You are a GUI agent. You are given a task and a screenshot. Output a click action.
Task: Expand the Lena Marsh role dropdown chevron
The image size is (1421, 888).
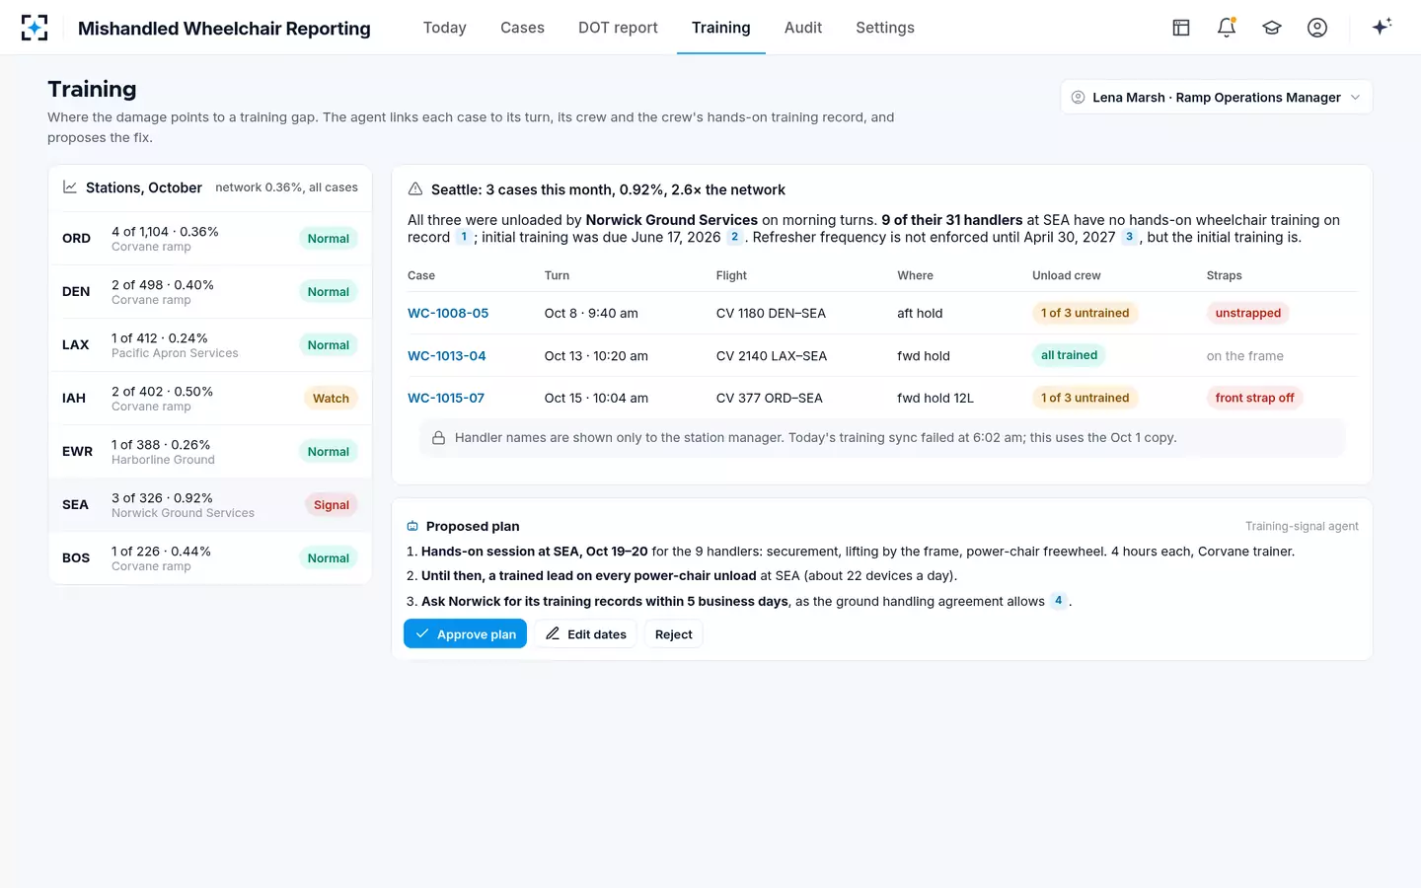[1355, 97]
